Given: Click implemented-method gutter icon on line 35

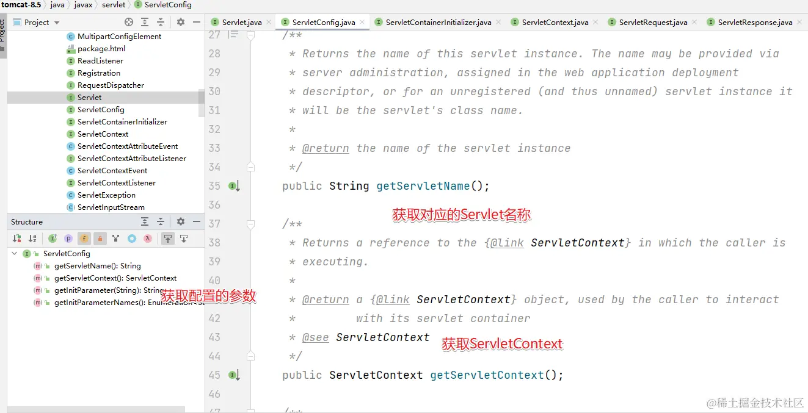Looking at the screenshot, I should point(234,186).
